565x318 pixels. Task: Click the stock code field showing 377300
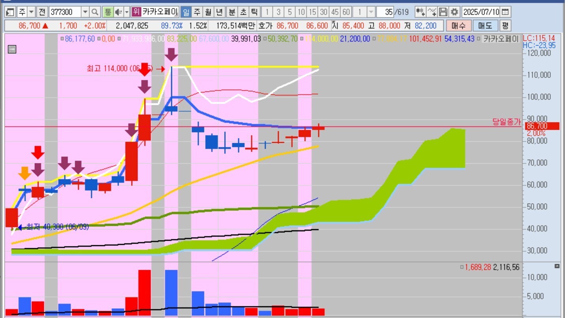click(65, 12)
